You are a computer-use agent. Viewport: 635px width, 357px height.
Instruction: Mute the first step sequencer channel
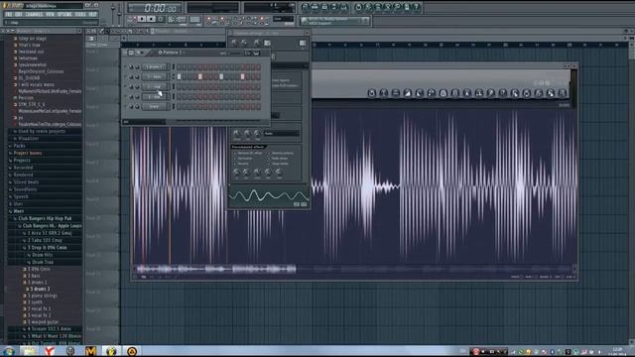pos(125,66)
